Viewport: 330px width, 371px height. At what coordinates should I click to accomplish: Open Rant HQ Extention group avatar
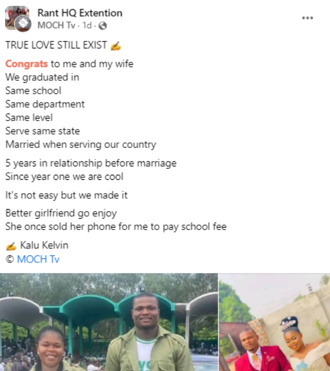[x=15, y=15]
